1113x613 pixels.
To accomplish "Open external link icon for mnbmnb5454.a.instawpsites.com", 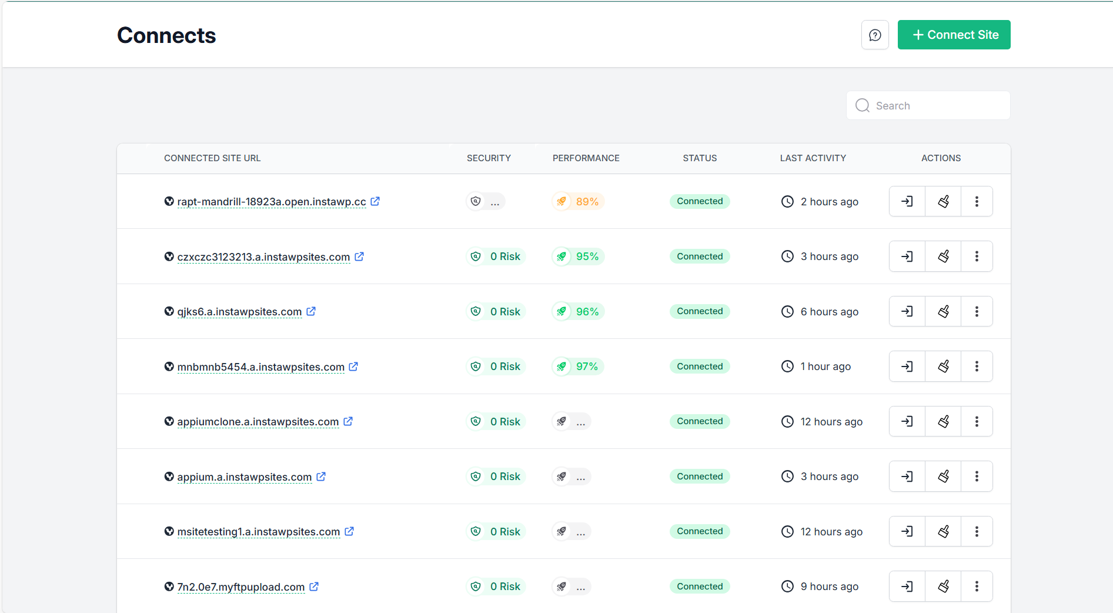I will (353, 367).
